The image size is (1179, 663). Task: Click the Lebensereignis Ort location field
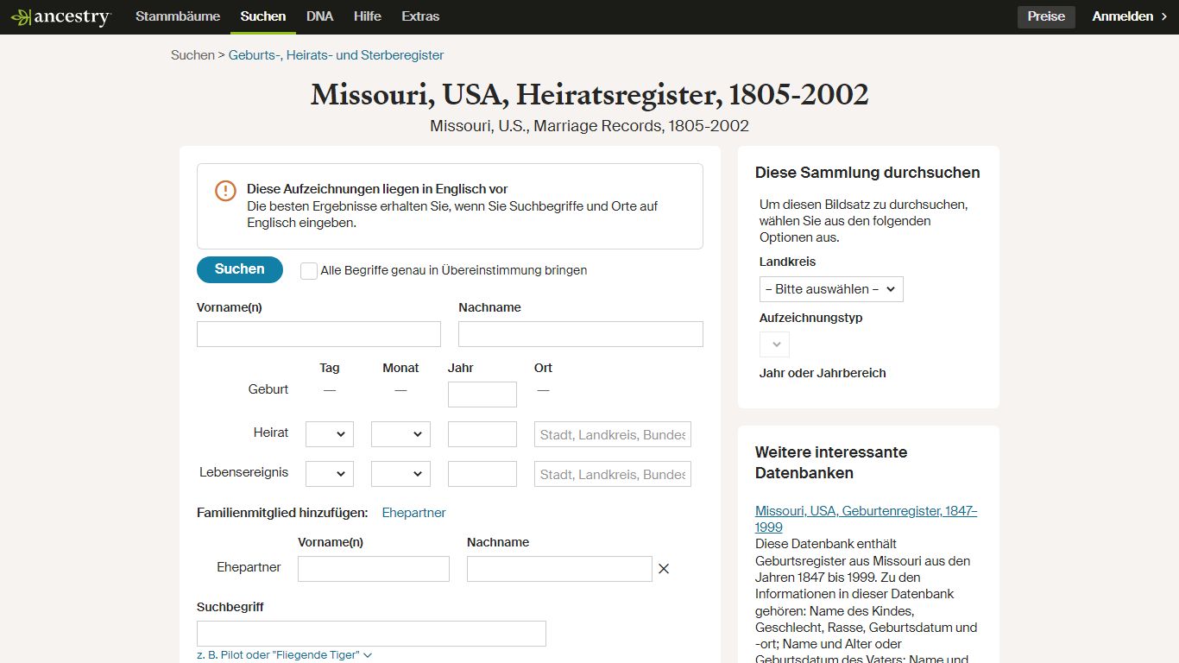click(613, 474)
